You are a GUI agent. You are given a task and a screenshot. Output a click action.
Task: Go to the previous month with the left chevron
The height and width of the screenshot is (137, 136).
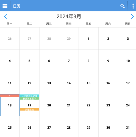click(5, 17)
